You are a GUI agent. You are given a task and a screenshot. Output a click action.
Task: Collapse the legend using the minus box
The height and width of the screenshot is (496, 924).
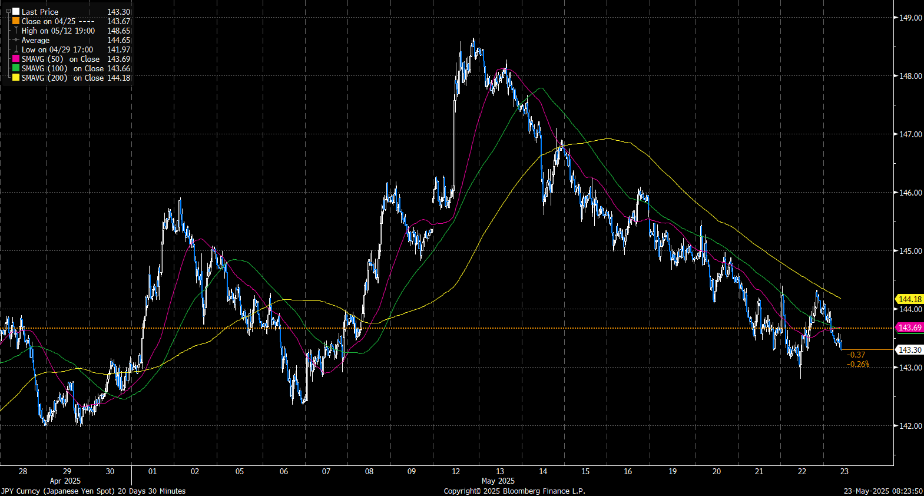(8, 11)
